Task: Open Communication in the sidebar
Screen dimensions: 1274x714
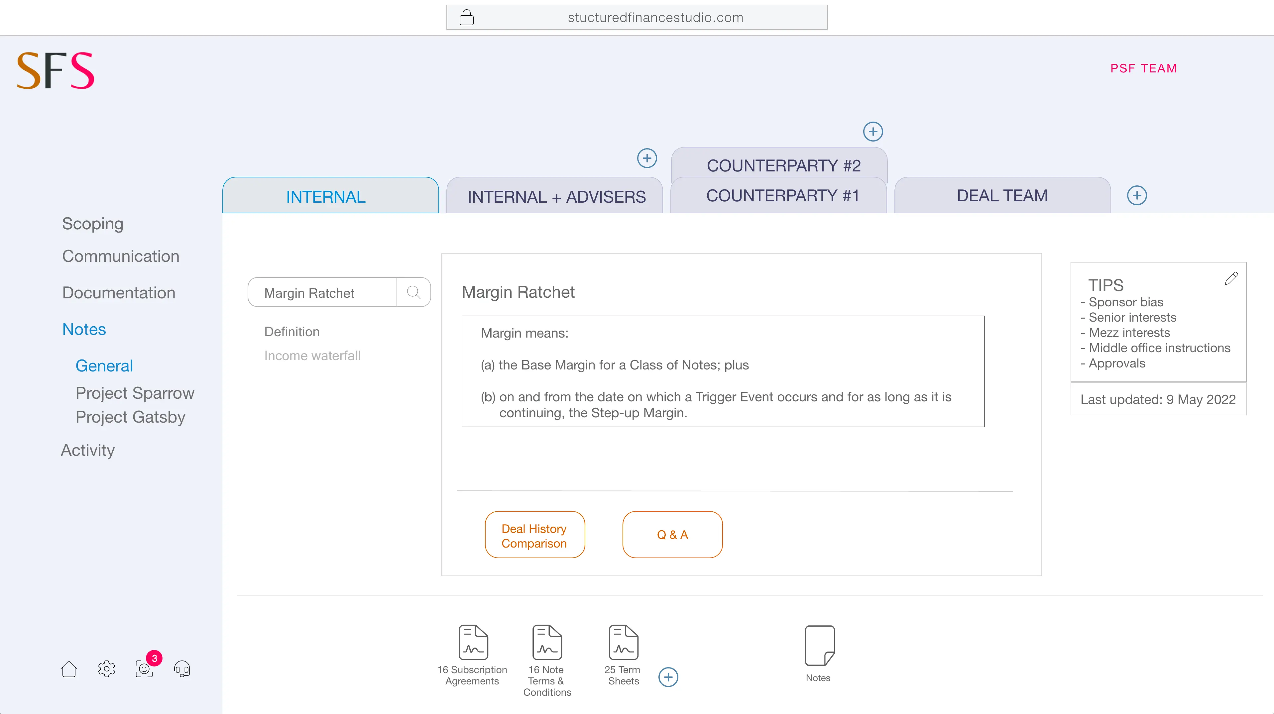Action: (121, 256)
